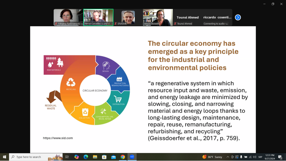
Task: Select Mirjana Radovanovic's video thumbnail
Action: pyautogui.click(x=68, y=17)
